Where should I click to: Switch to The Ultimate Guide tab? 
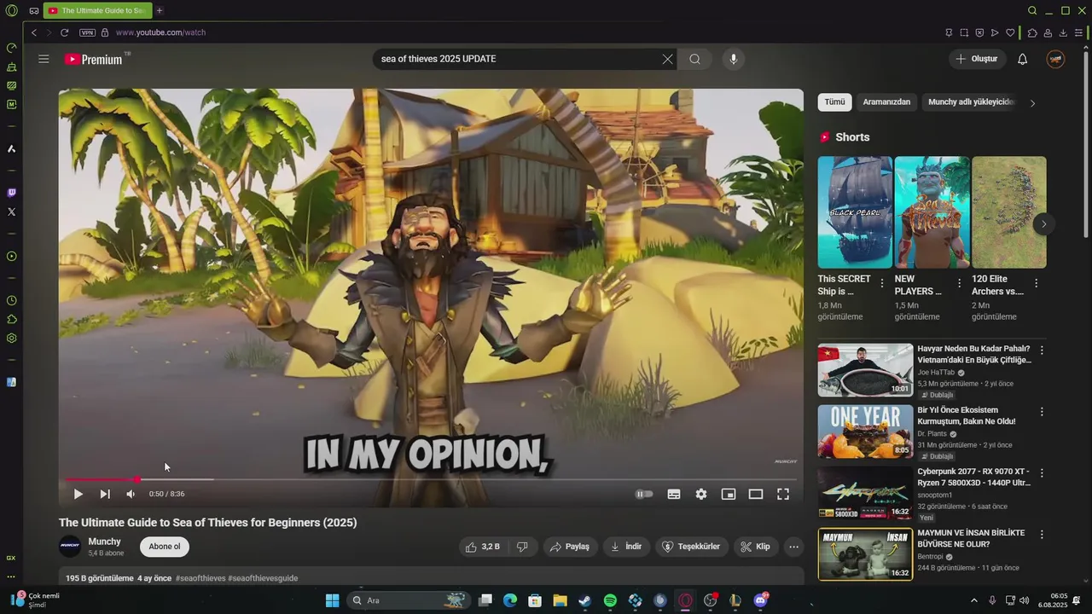pos(97,11)
